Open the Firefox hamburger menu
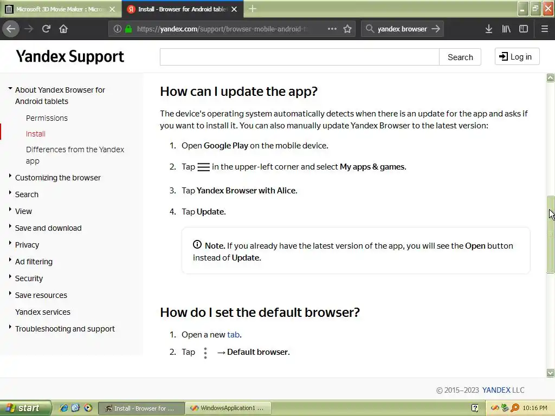This screenshot has height=416, width=555. coord(545,29)
